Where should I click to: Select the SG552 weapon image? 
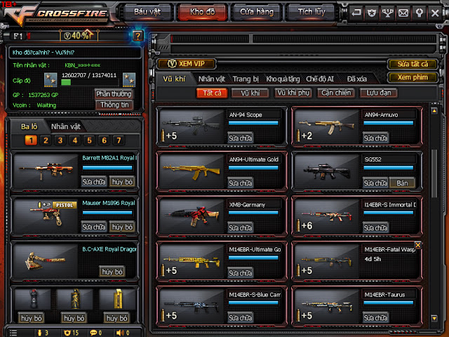click(326, 171)
